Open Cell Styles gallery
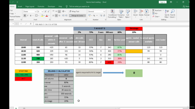Viewport: 195px width, 109px height. point(128,14)
